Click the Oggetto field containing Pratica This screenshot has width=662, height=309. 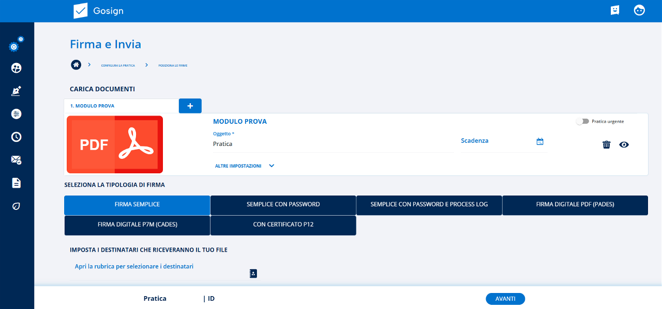[x=332, y=144]
